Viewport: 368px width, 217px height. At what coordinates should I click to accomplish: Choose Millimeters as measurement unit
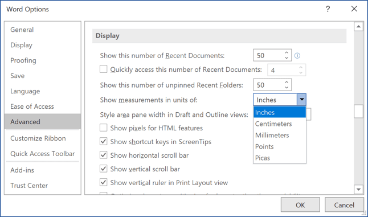tap(280, 135)
